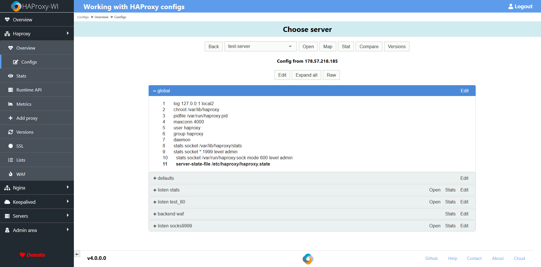This screenshot has height=267, width=541.
Task: Open the Github footer link
Action: [431, 258]
